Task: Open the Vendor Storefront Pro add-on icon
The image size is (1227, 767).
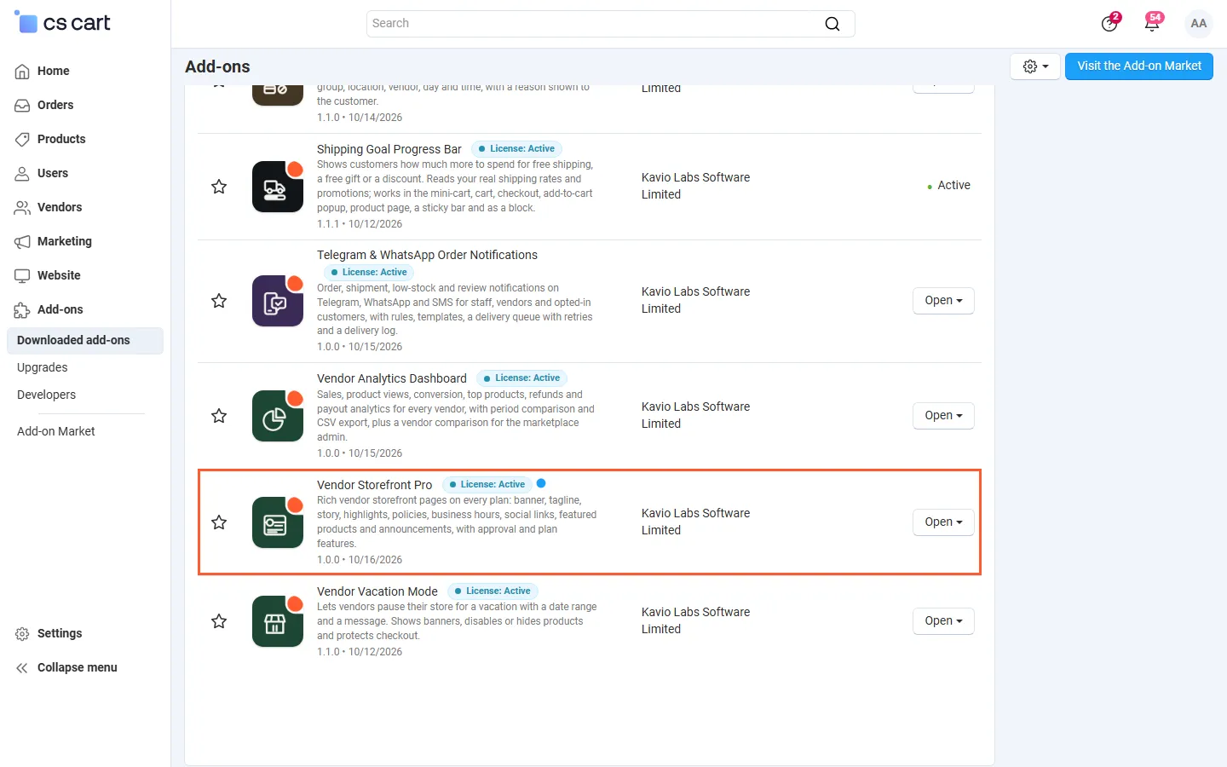Action: pyautogui.click(x=278, y=522)
